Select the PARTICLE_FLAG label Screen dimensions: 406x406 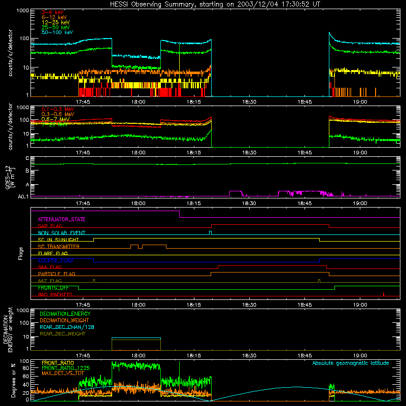(57, 274)
